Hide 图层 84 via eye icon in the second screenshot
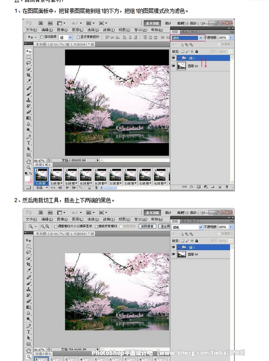 (x=174, y=254)
